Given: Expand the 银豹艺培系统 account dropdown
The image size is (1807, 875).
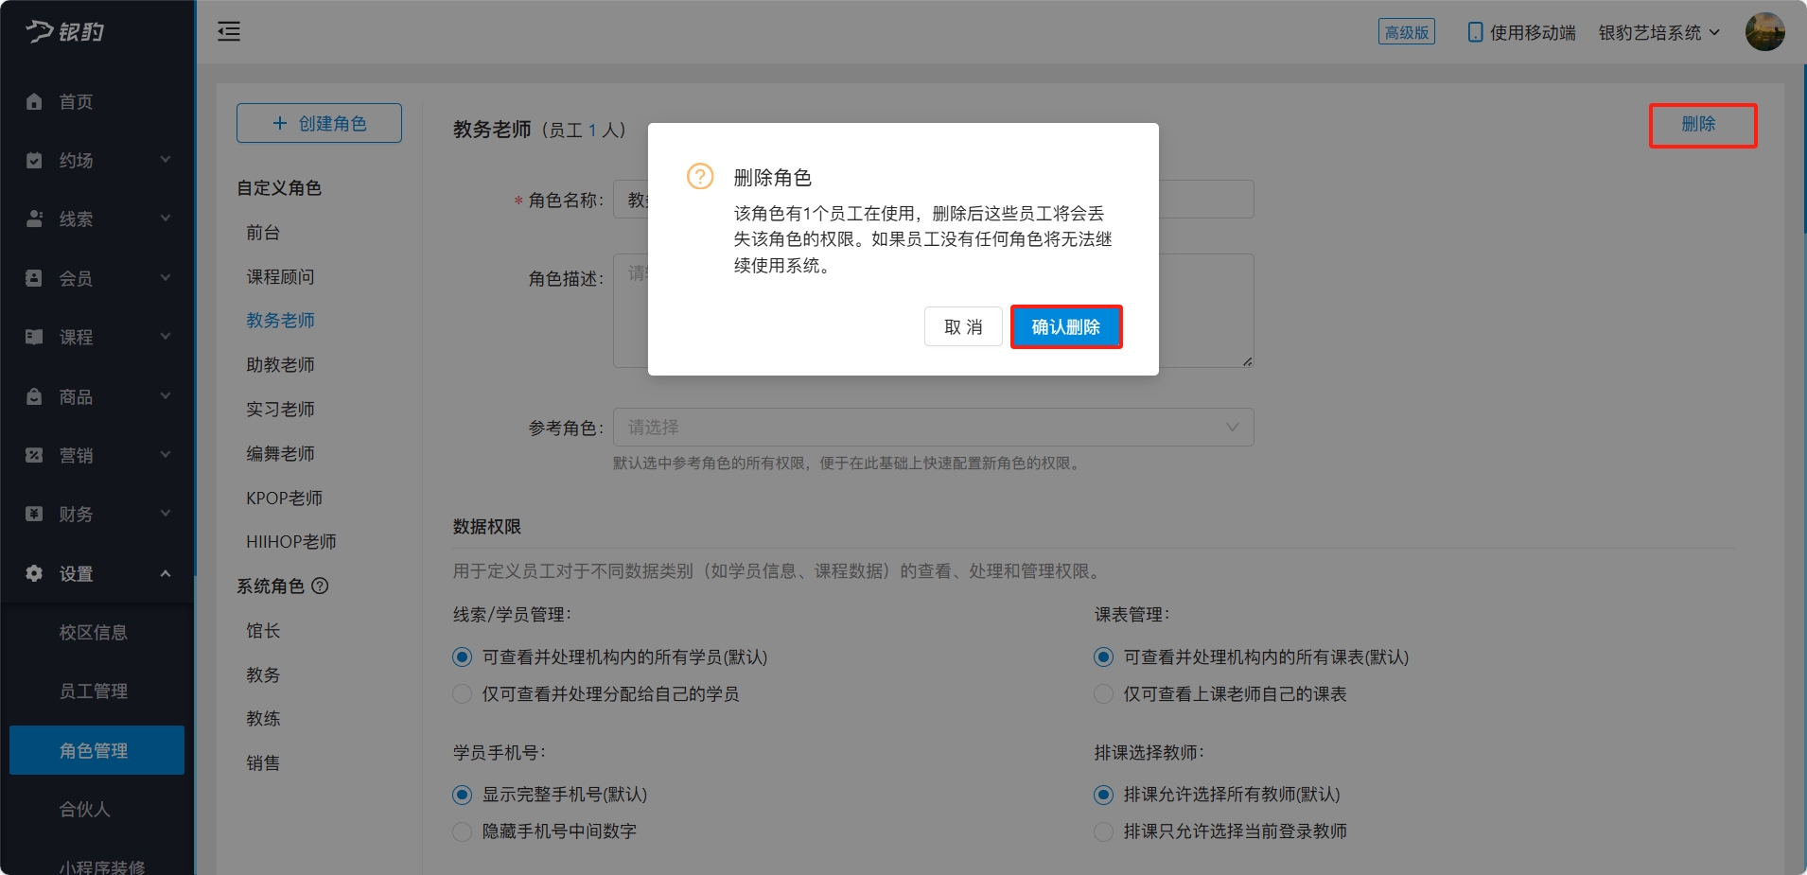Looking at the screenshot, I should click(1659, 32).
